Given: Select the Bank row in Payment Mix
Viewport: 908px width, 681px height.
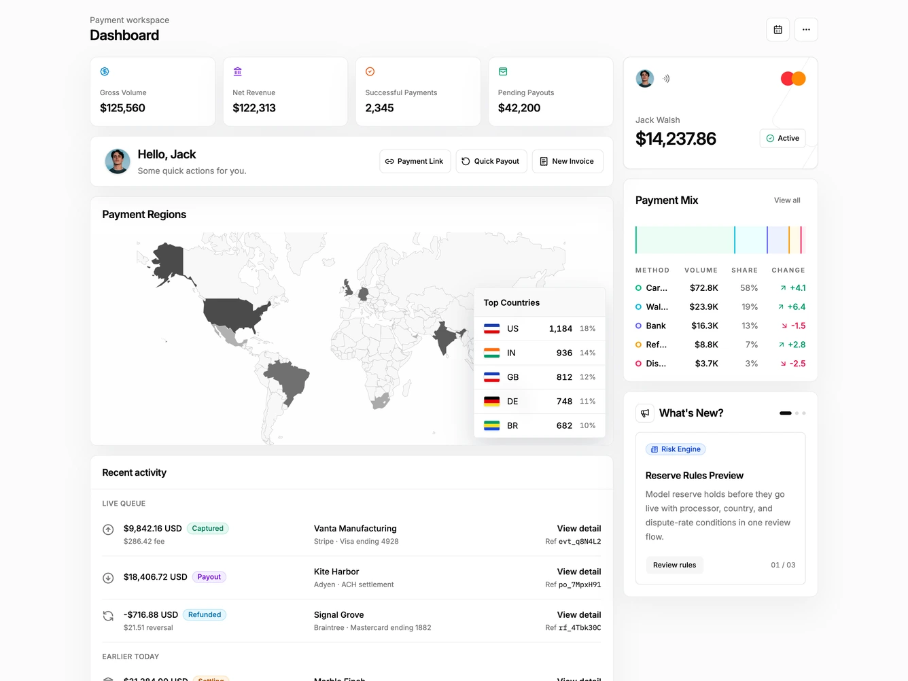Looking at the screenshot, I should pyautogui.click(x=720, y=326).
